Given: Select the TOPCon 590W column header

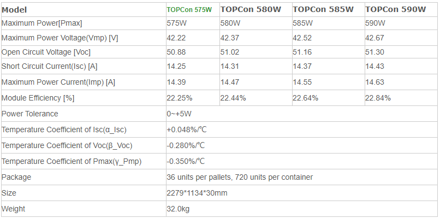Looking at the screenshot, I should (x=395, y=9).
